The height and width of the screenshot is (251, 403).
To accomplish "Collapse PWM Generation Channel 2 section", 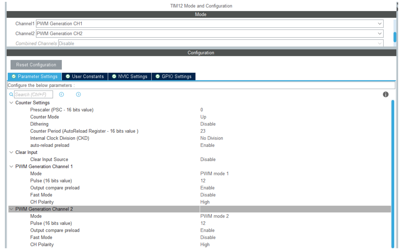I will click(11, 209).
